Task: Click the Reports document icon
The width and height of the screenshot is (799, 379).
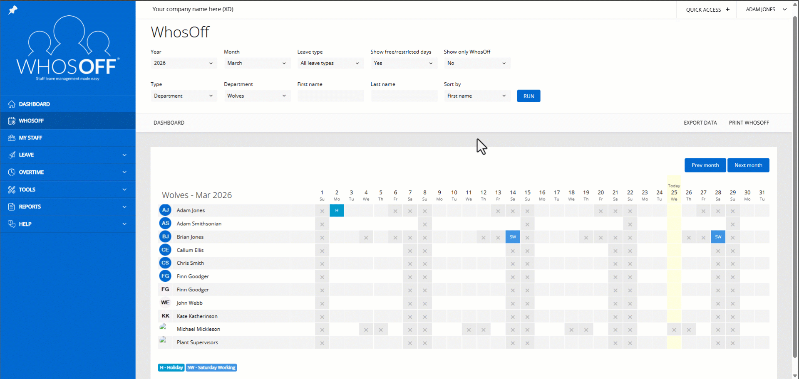Action: [12, 207]
